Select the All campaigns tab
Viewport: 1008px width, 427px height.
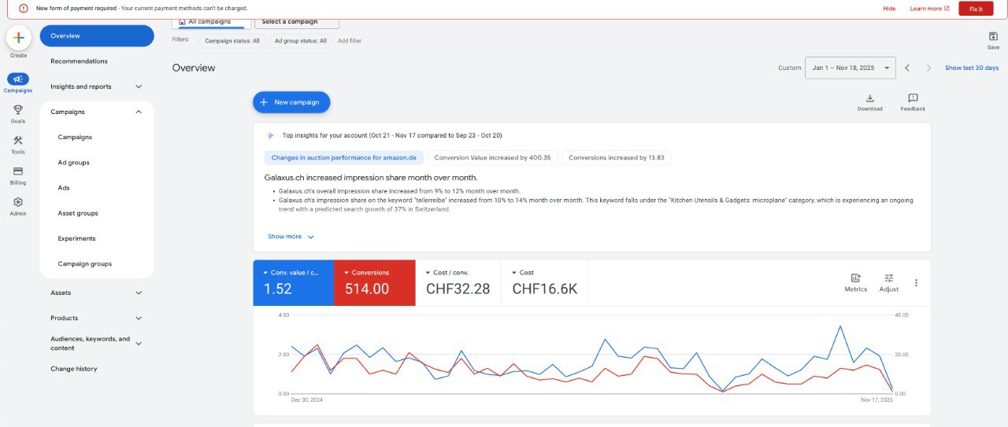[211, 22]
